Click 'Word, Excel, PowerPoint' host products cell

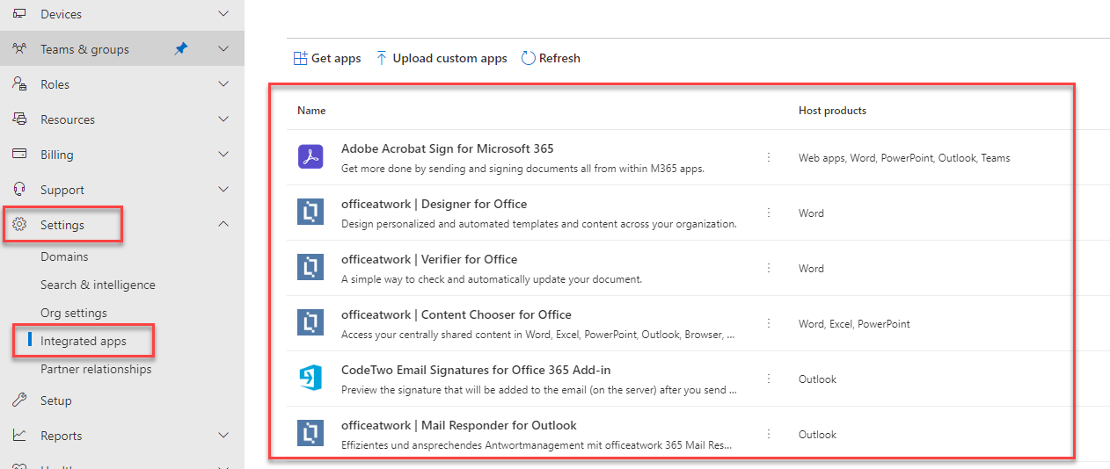pyautogui.click(x=854, y=324)
